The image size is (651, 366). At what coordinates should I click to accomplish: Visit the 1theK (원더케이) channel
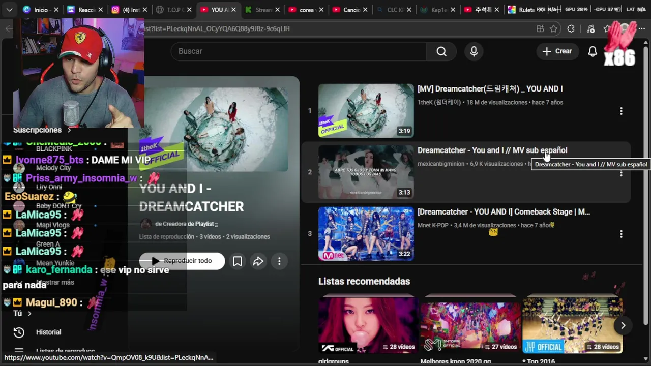pos(439,102)
